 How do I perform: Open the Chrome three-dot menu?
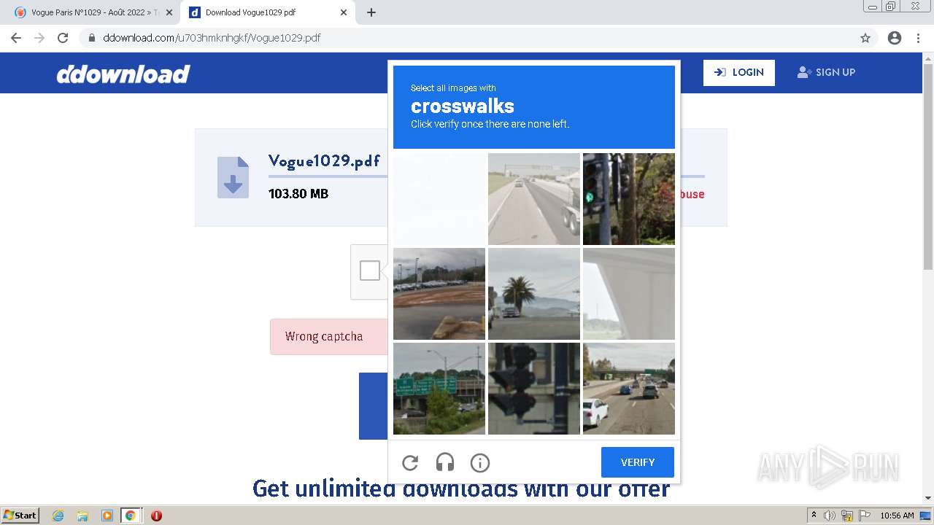click(918, 38)
